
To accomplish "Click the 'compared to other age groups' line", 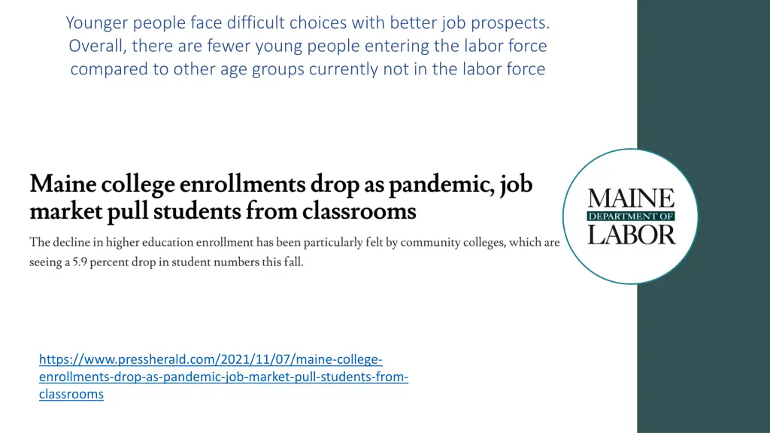I will coord(308,68).
